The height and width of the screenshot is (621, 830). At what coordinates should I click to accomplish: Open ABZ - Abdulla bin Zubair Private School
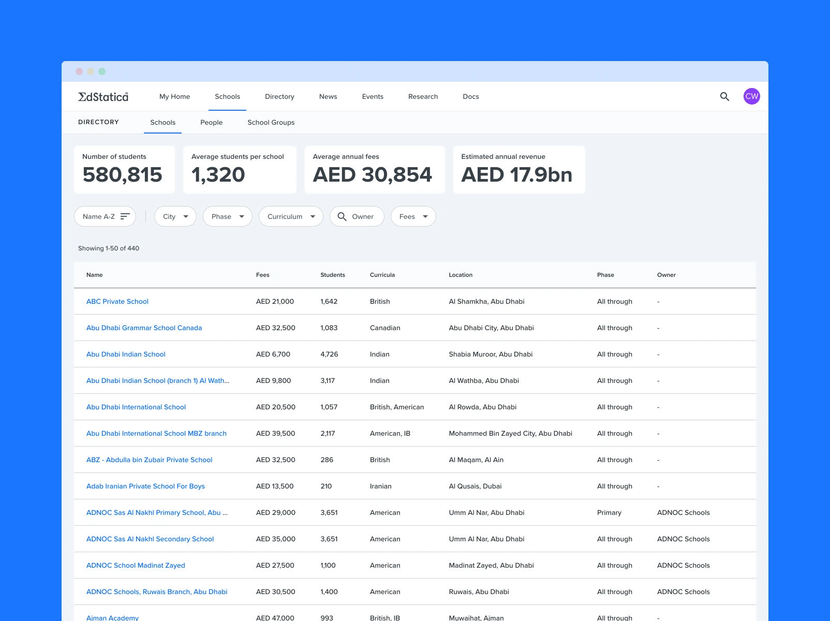[150, 460]
